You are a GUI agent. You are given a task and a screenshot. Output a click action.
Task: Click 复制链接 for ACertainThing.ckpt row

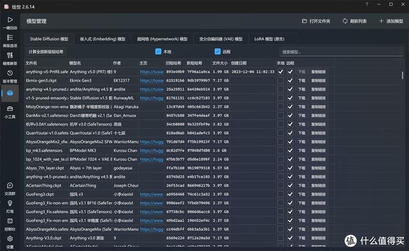(x=318, y=185)
